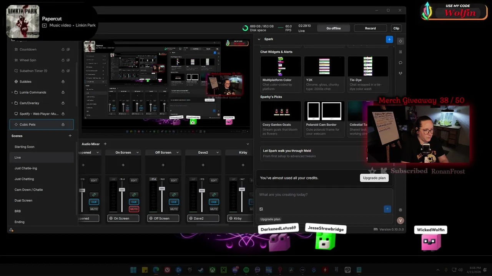Select the Polaroid Cam Border widget card
The width and height of the screenshot is (492, 276).
coord(324,120)
